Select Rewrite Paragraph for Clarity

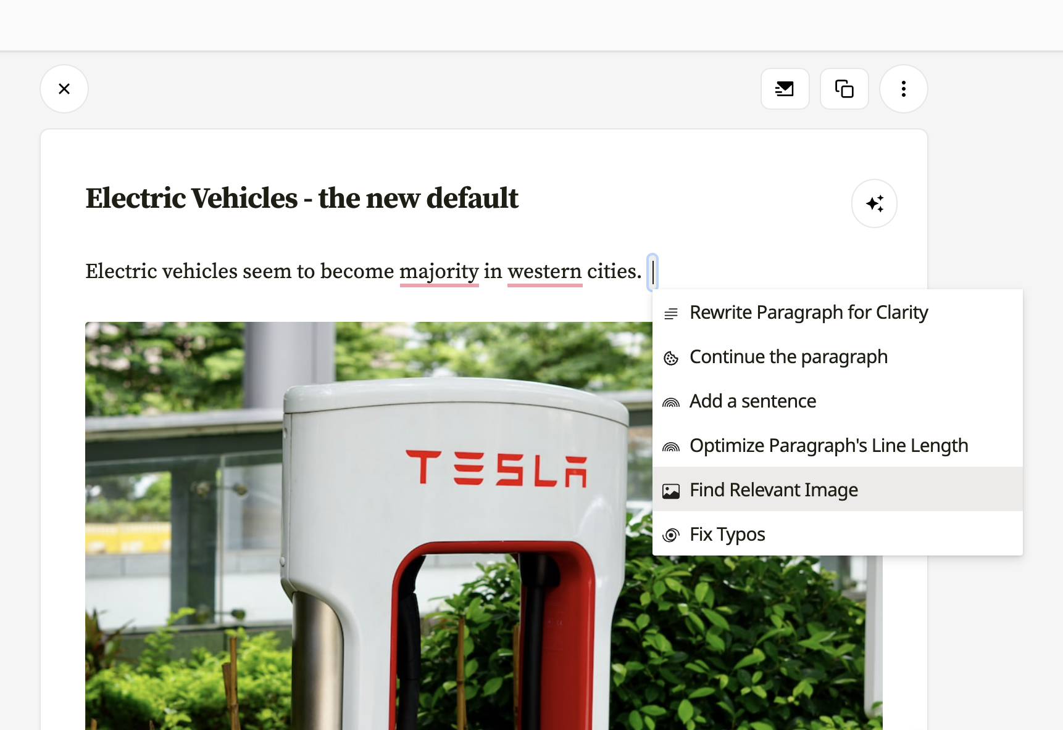838,313
